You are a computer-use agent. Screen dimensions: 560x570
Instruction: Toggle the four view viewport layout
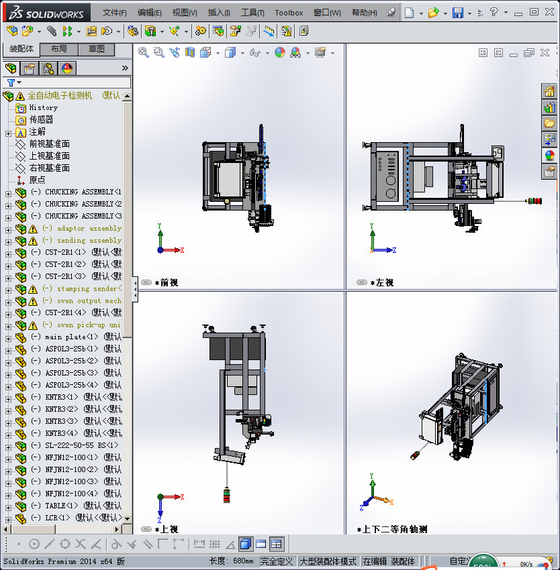click(277, 544)
